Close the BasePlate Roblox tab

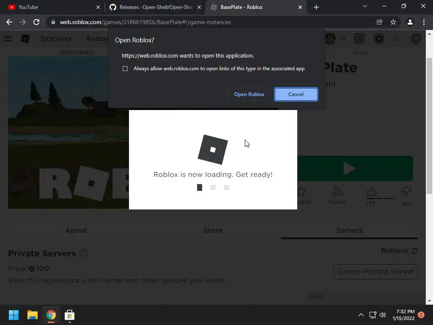(300, 7)
